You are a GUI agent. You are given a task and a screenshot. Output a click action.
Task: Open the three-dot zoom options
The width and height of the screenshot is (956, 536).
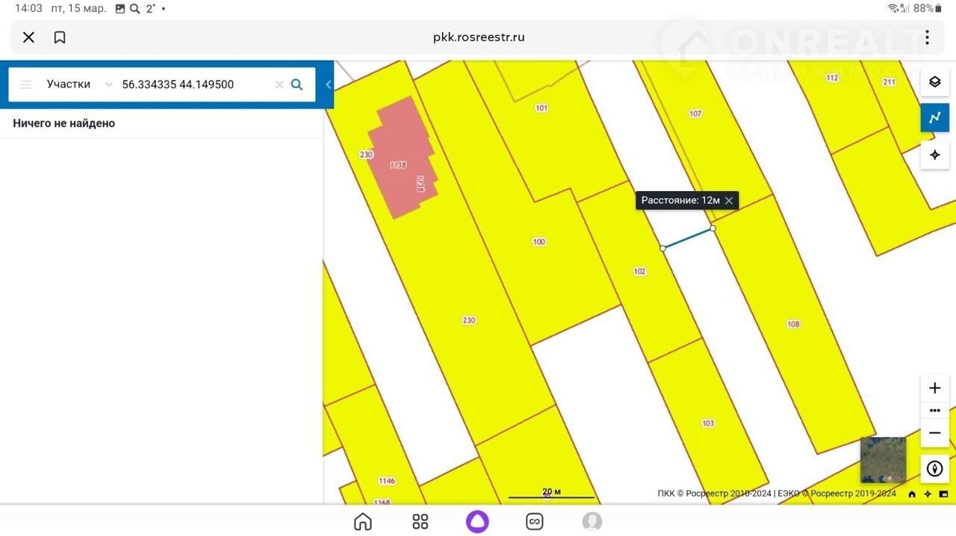[934, 411]
